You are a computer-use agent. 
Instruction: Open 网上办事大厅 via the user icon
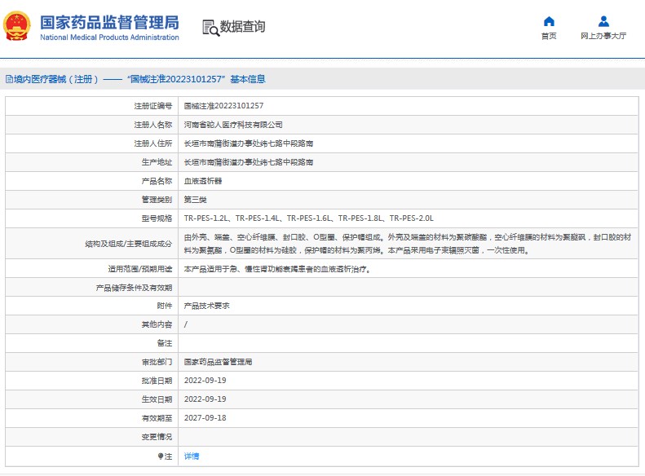click(603, 21)
